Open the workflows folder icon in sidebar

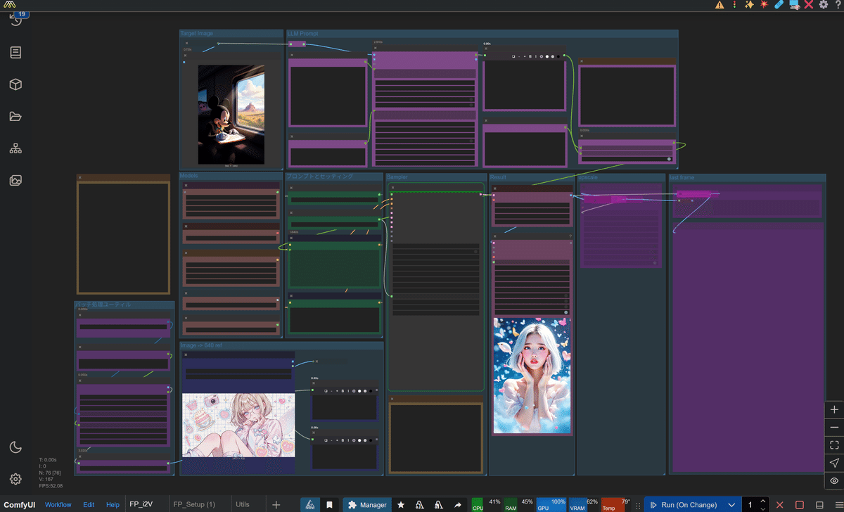[x=16, y=116]
